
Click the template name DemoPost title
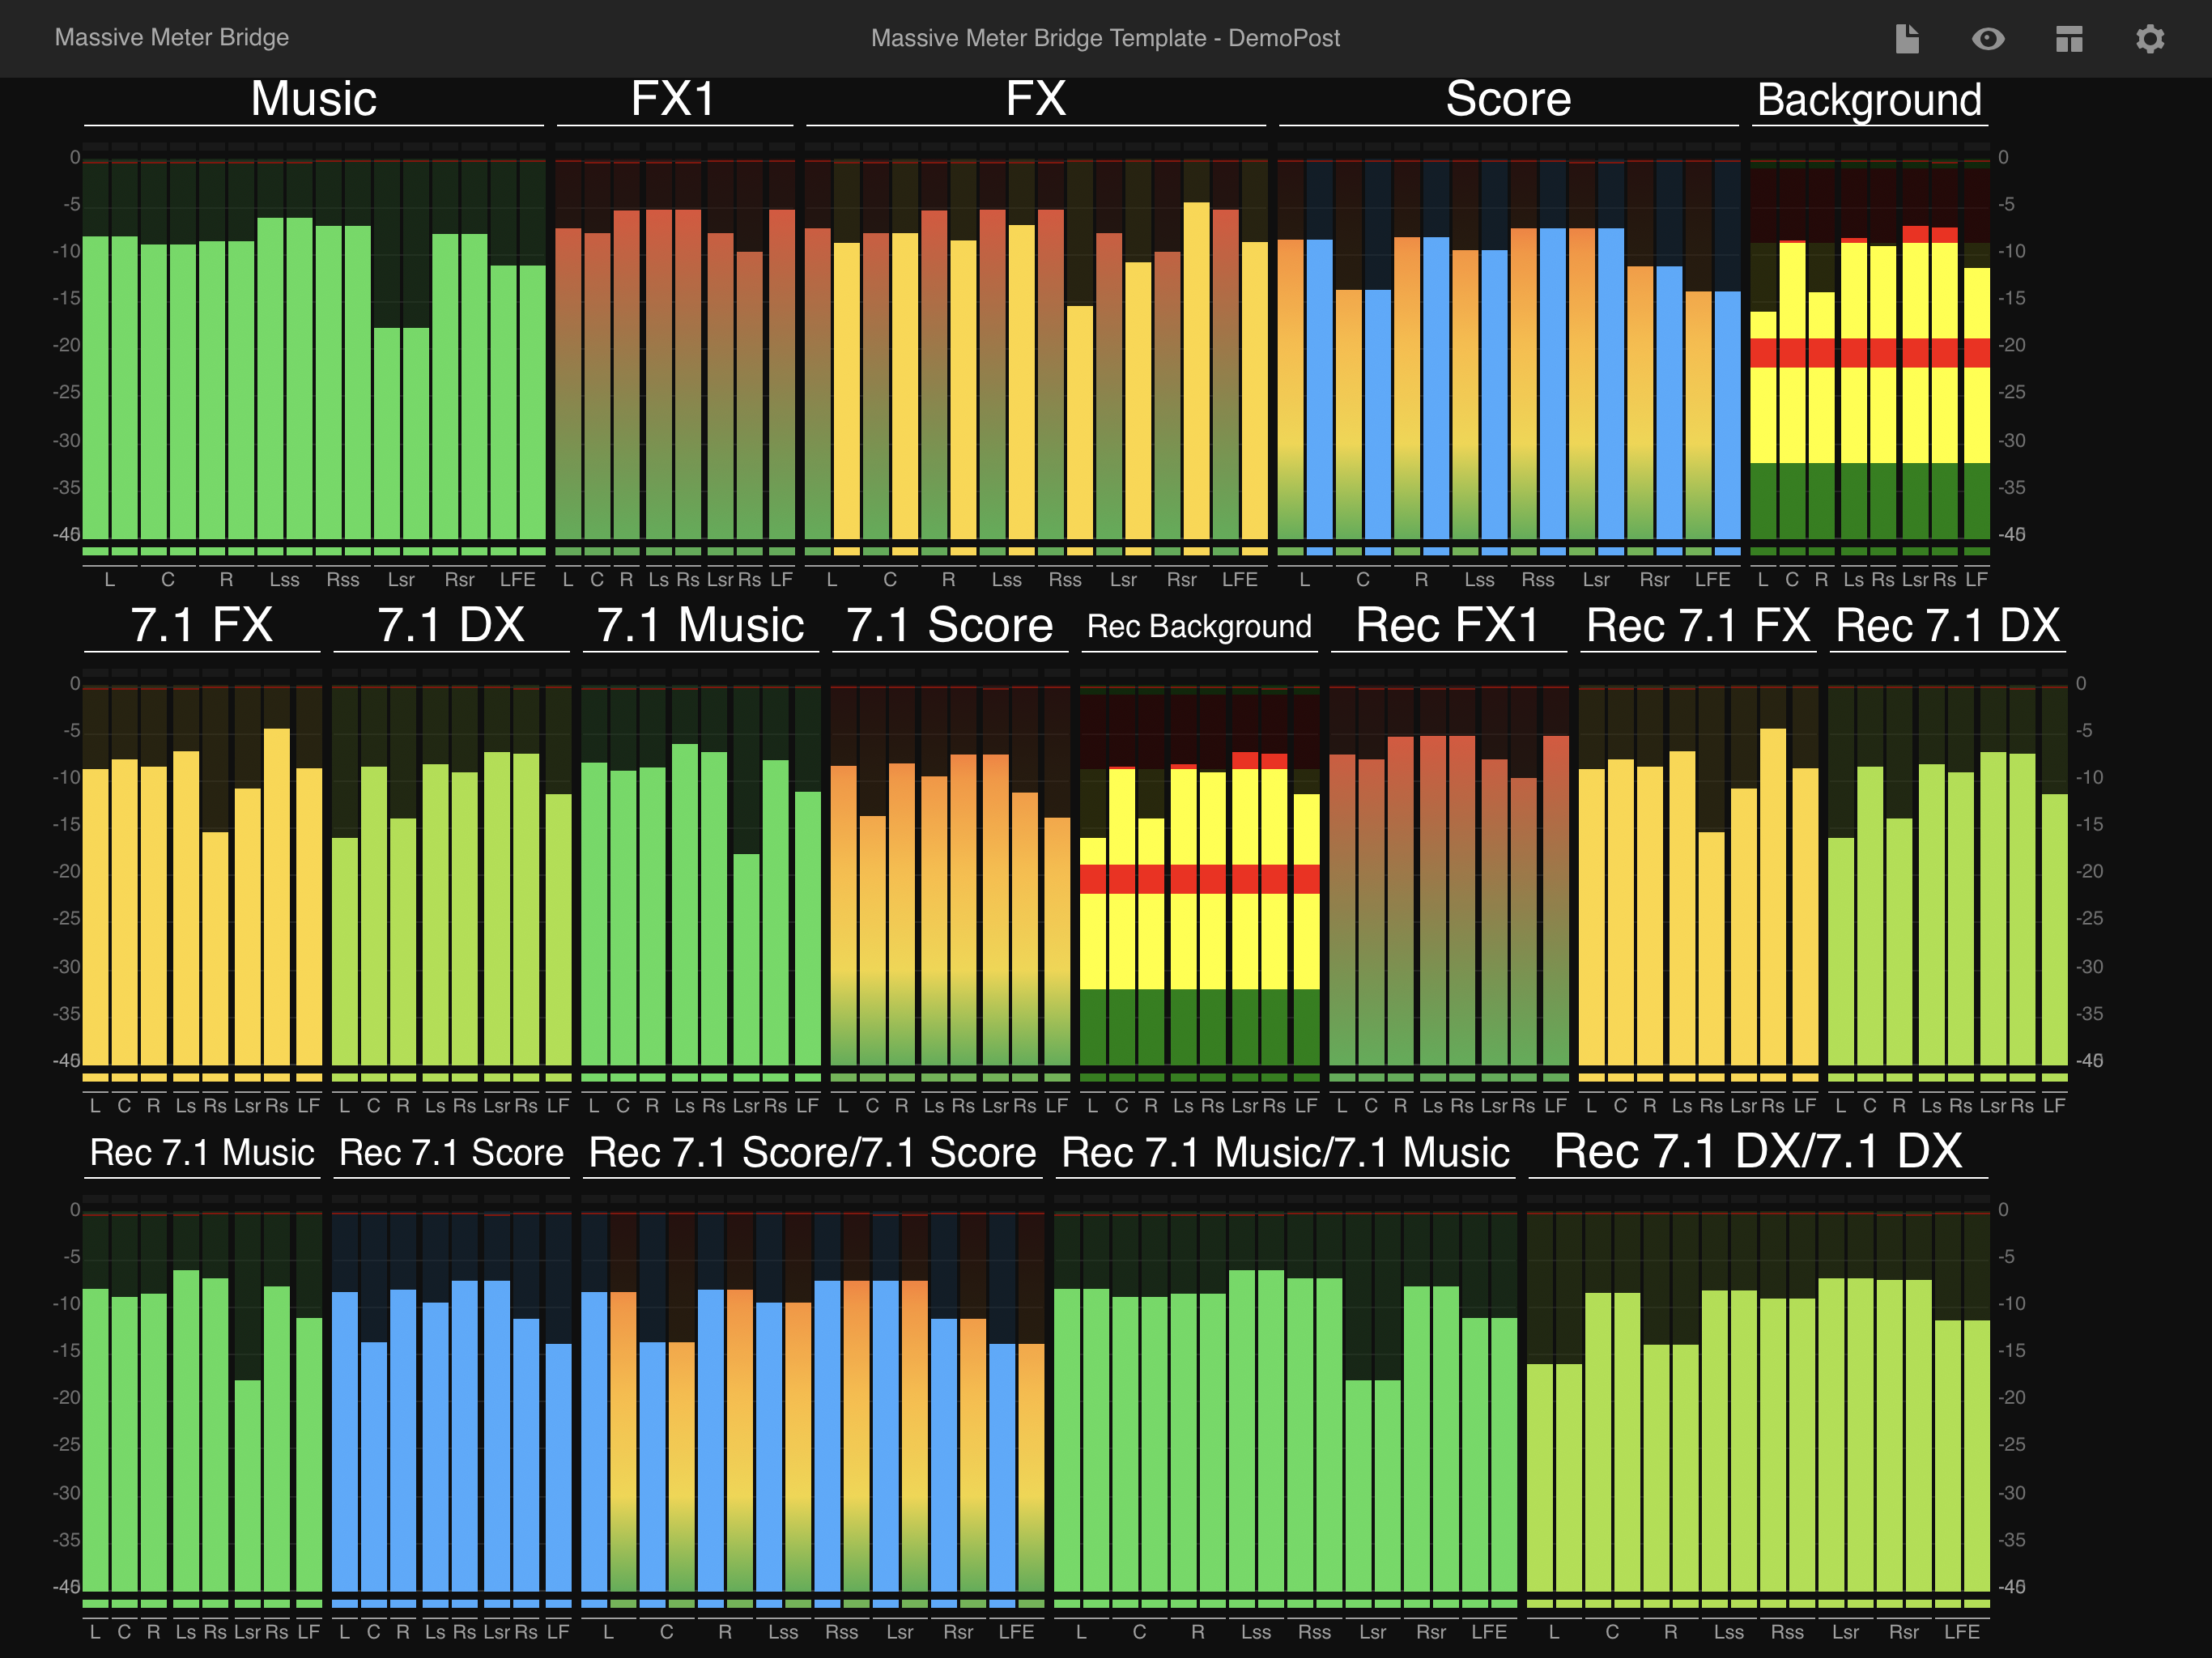[x=1105, y=38]
